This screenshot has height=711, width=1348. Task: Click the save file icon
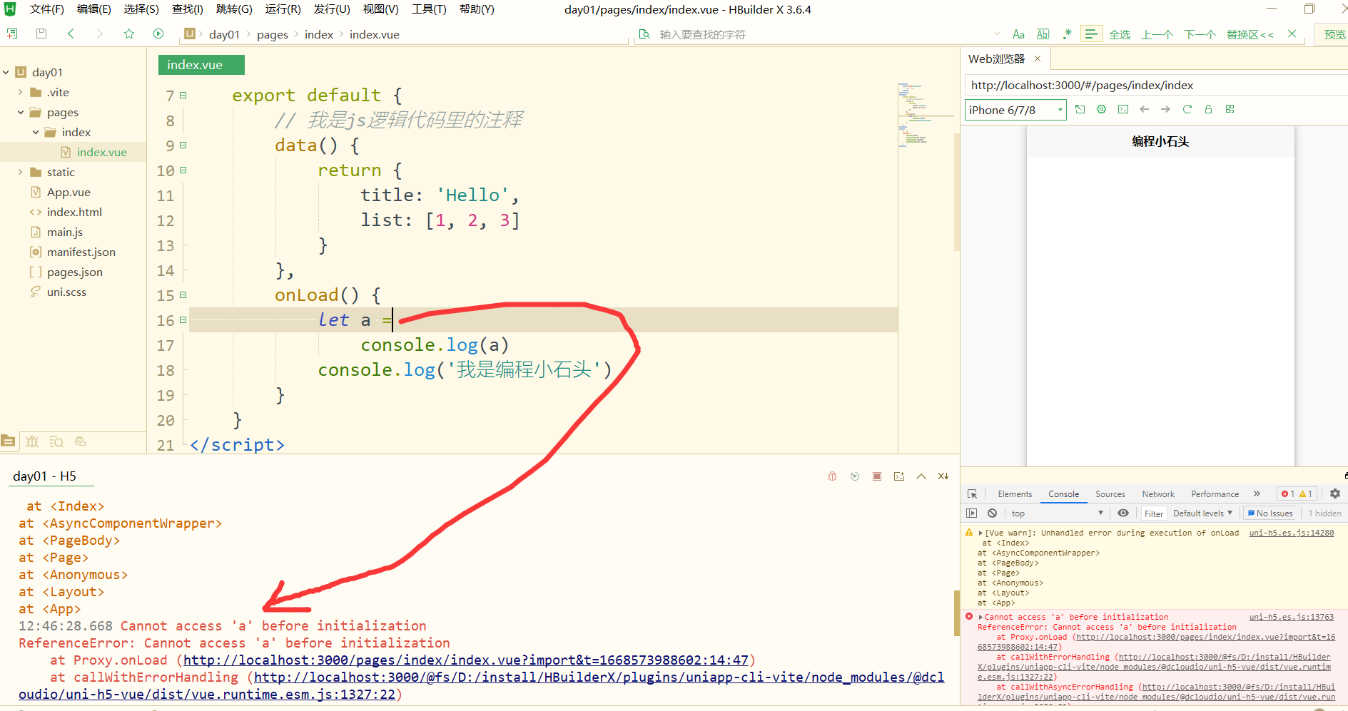tap(41, 34)
